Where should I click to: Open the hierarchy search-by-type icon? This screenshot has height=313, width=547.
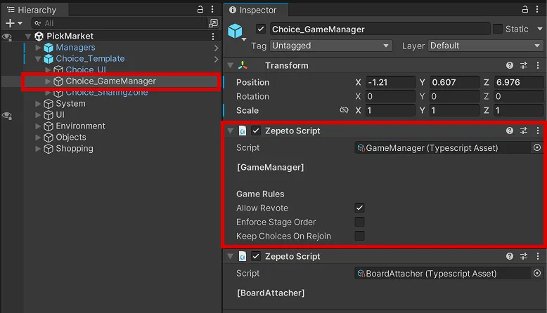[x=213, y=23]
